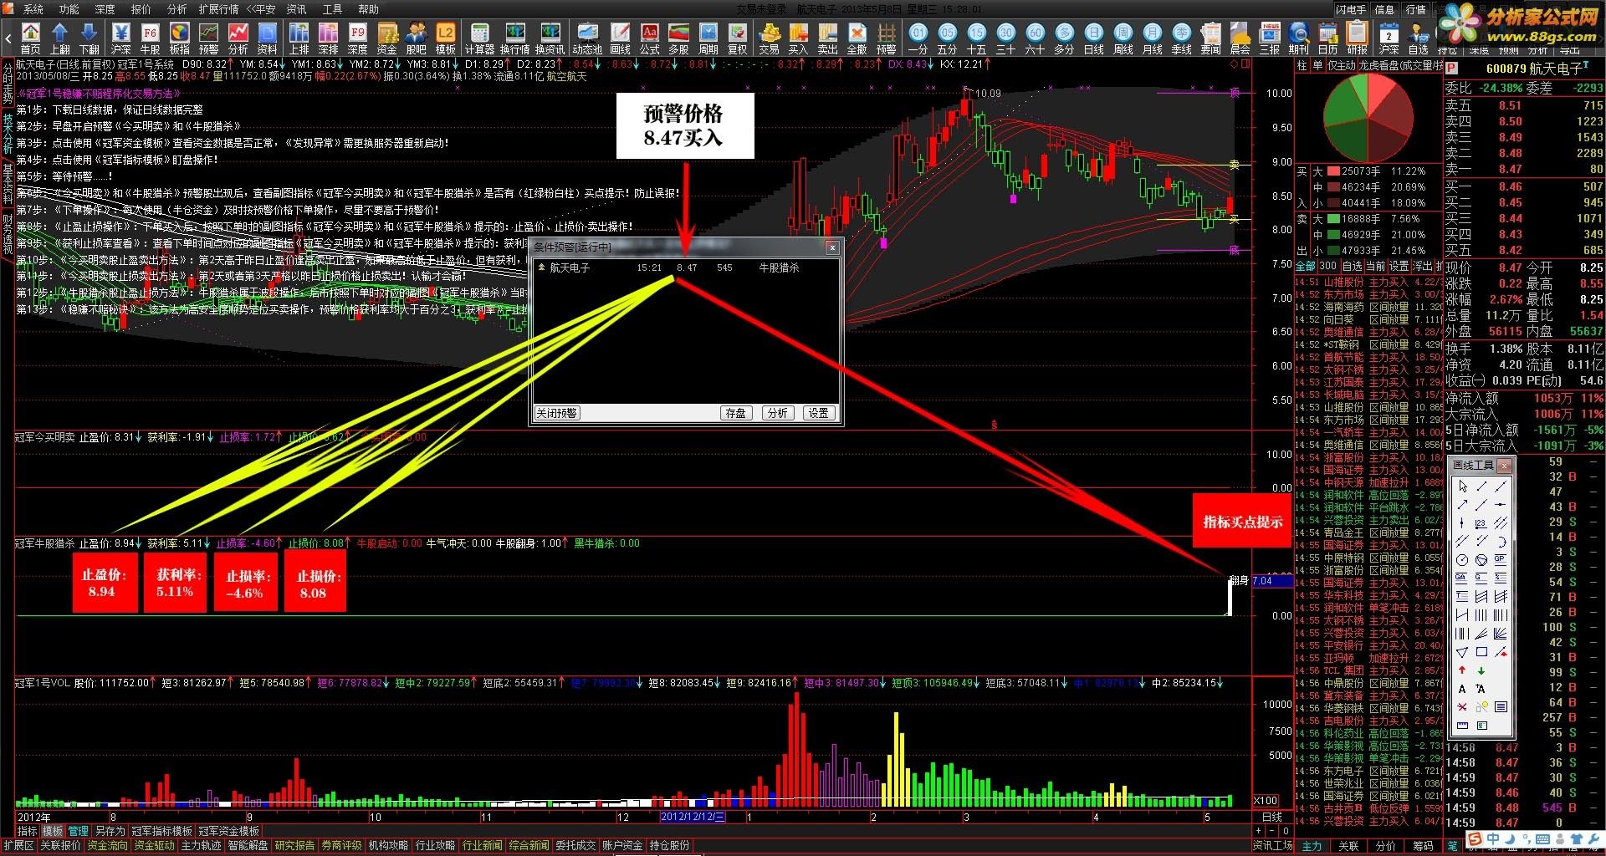Image resolution: width=1606 pixels, height=856 pixels.
Task: Open the 股吧 forum icon
Action: click(x=417, y=38)
